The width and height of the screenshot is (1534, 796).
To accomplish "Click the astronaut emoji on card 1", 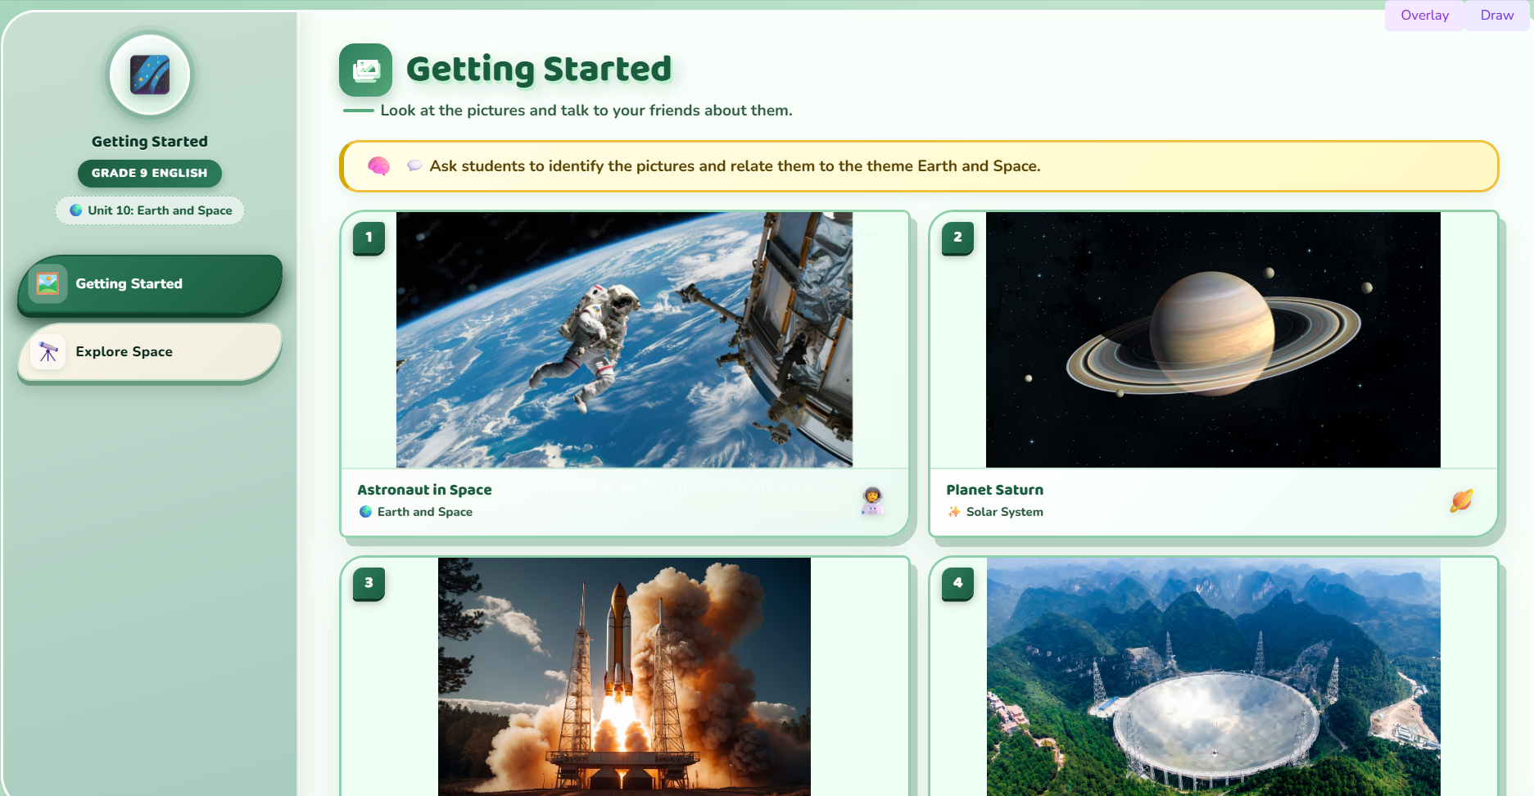I will [872, 500].
